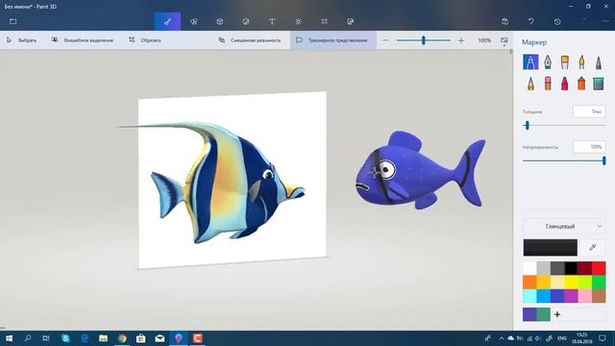Choose the bright red color swatch
The width and height of the screenshot is (615, 346).
pos(599,268)
